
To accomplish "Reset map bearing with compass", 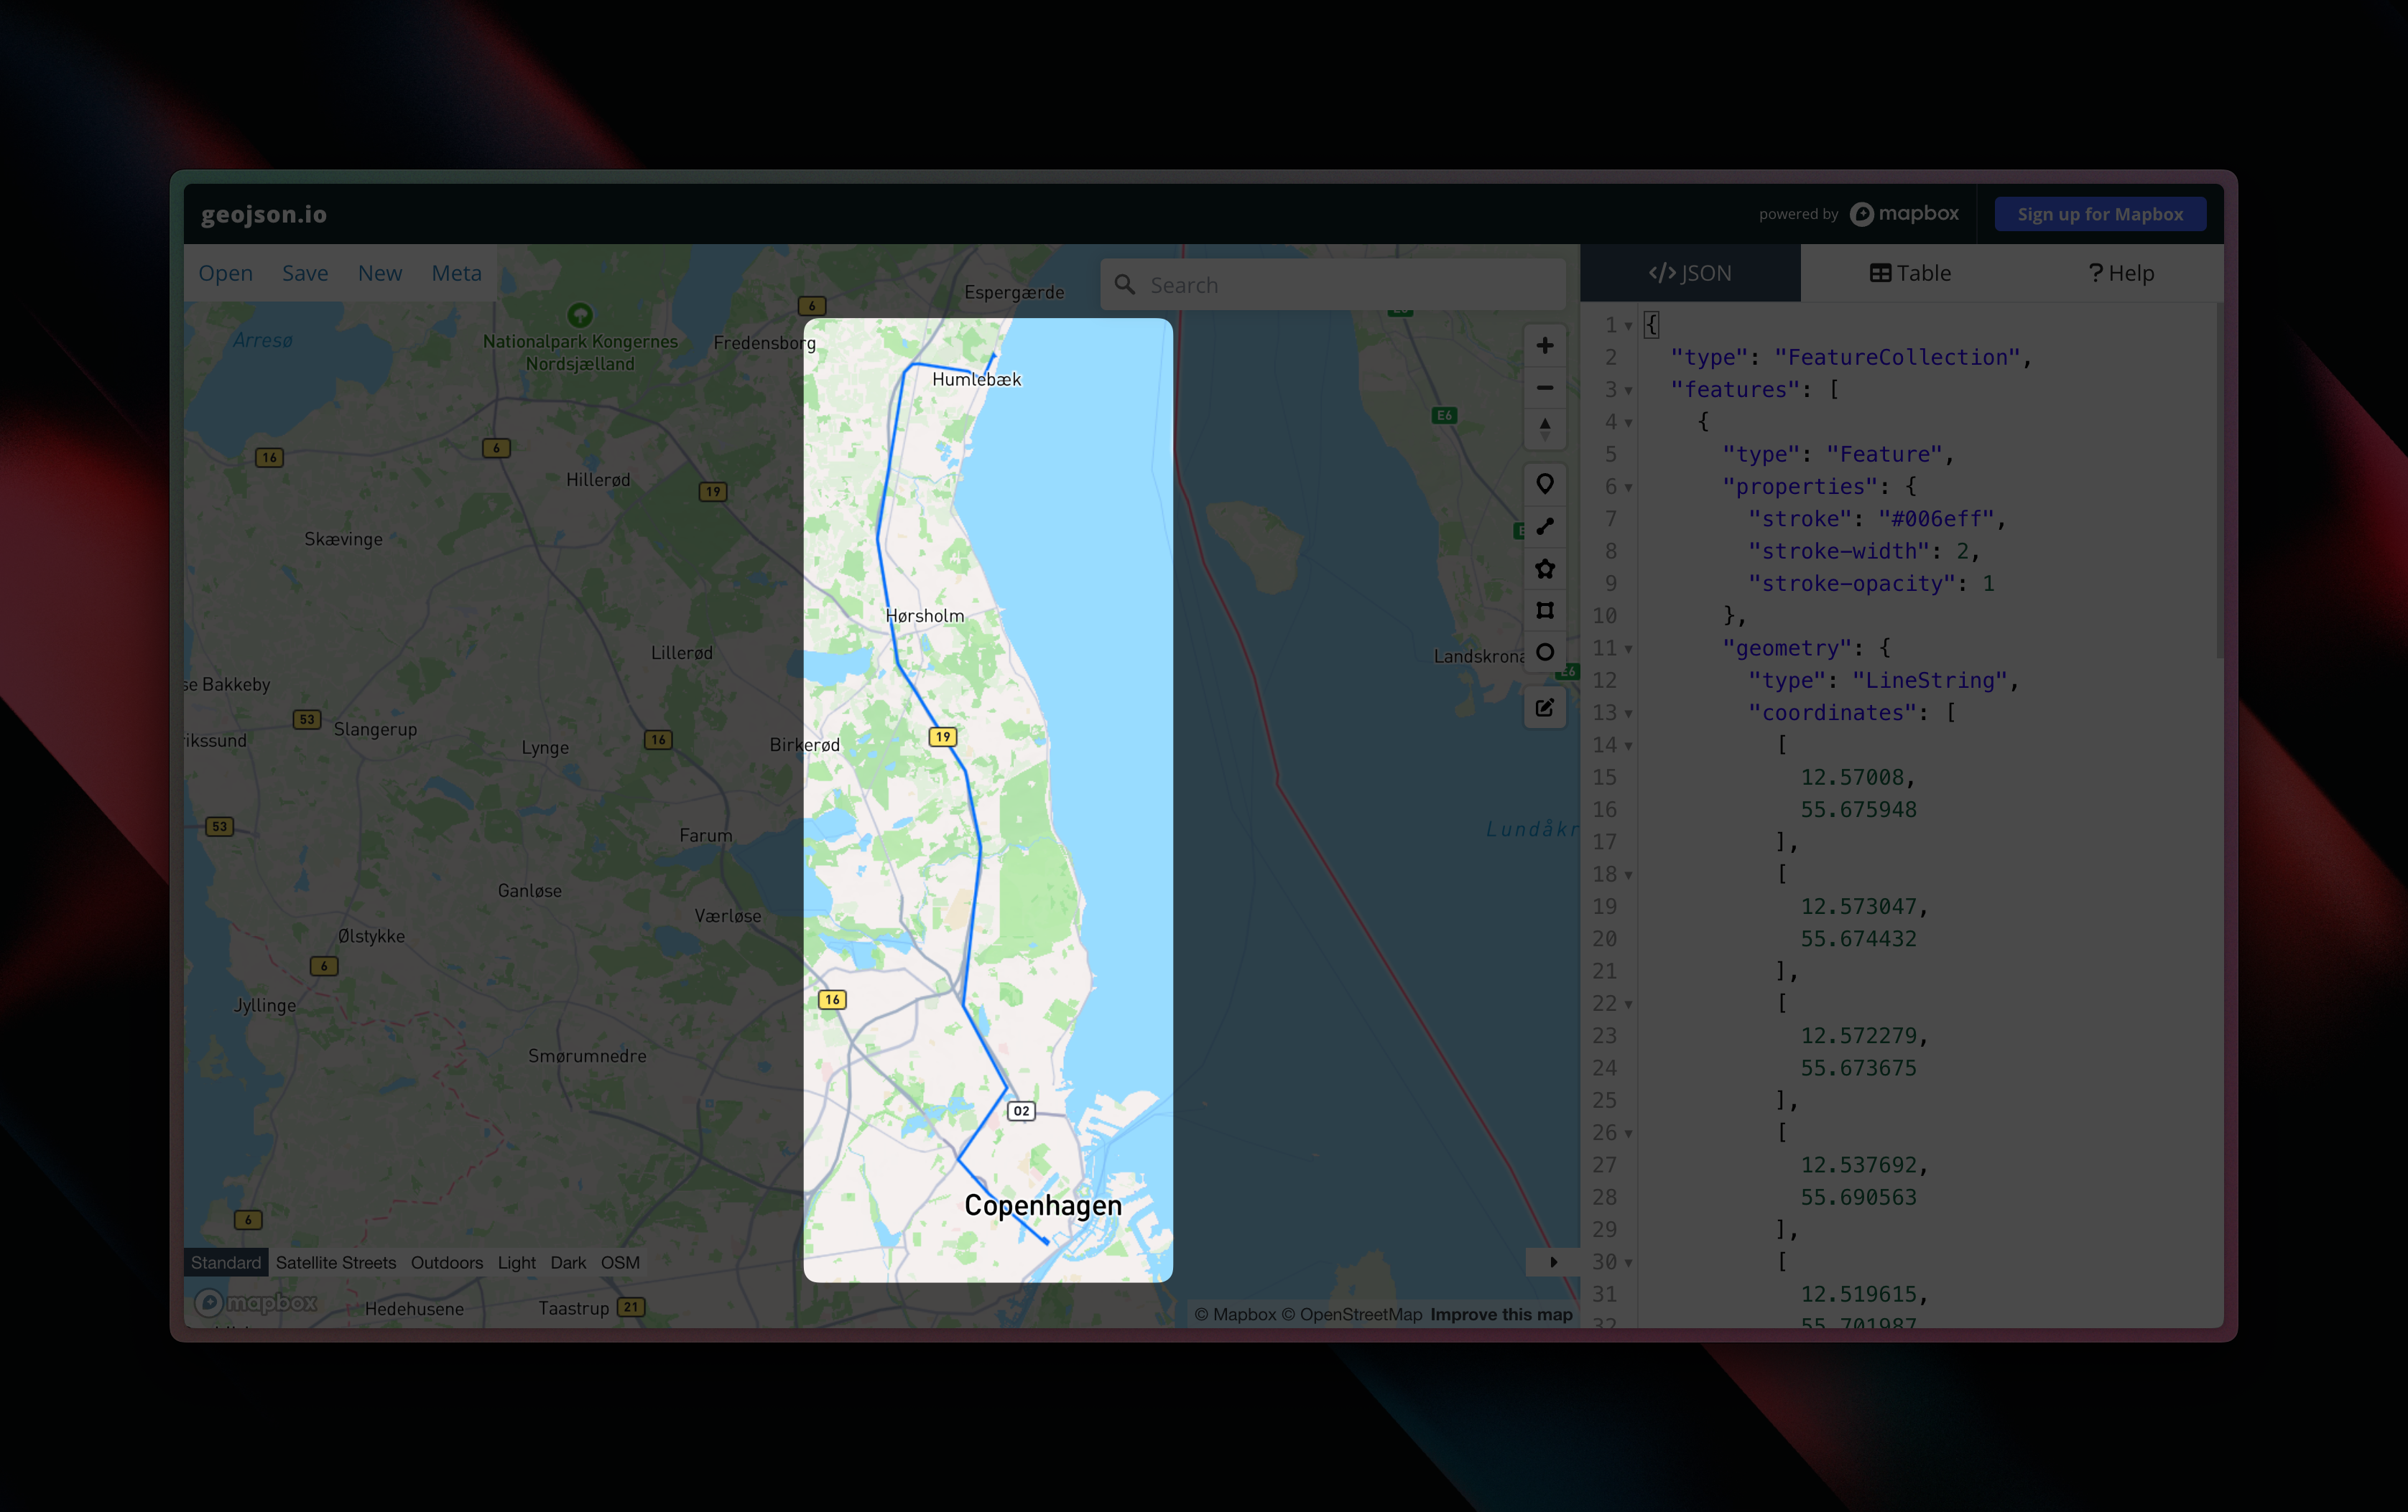I will [1544, 429].
